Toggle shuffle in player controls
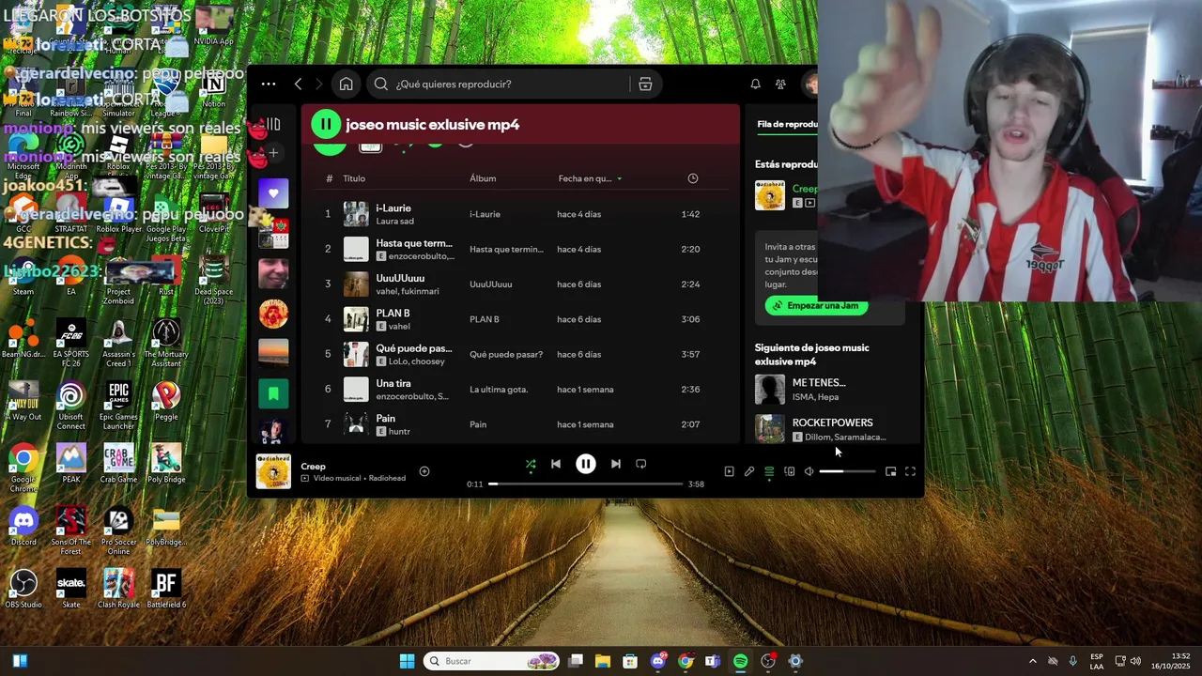This screenshot has width=1202, height=676. [x=531, y=464]
